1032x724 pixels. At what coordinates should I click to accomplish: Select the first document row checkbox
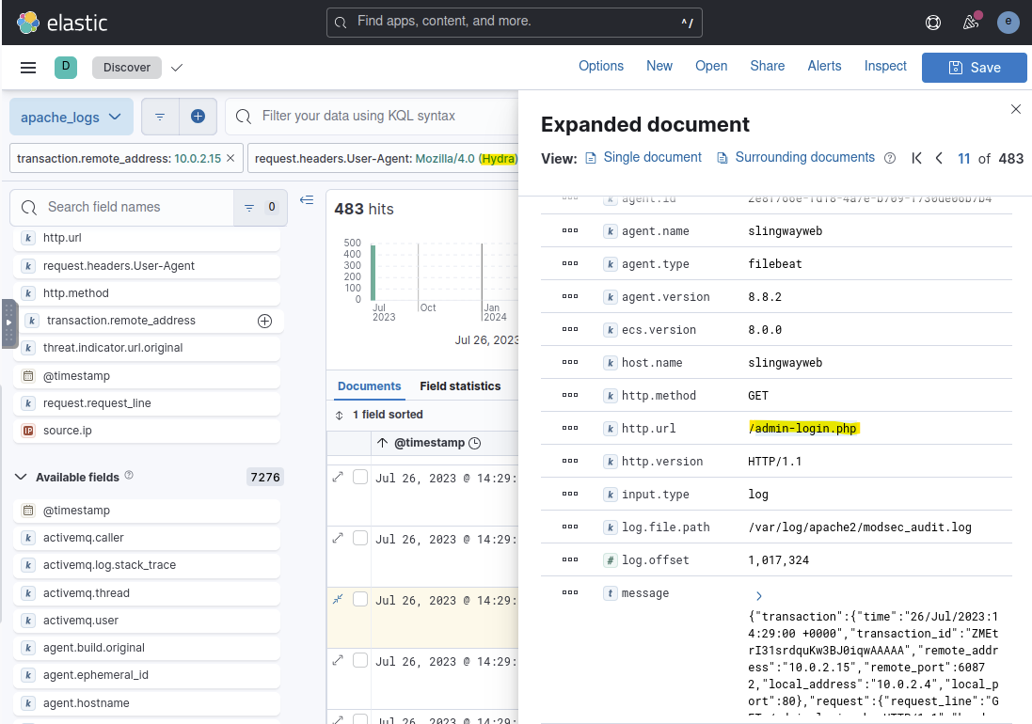tap(360, 478)
